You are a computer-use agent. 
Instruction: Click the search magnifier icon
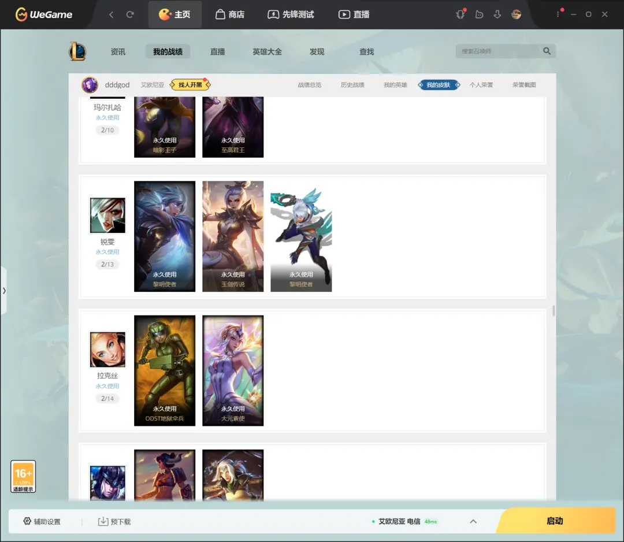pyautogui.click(x=547, y=51)
